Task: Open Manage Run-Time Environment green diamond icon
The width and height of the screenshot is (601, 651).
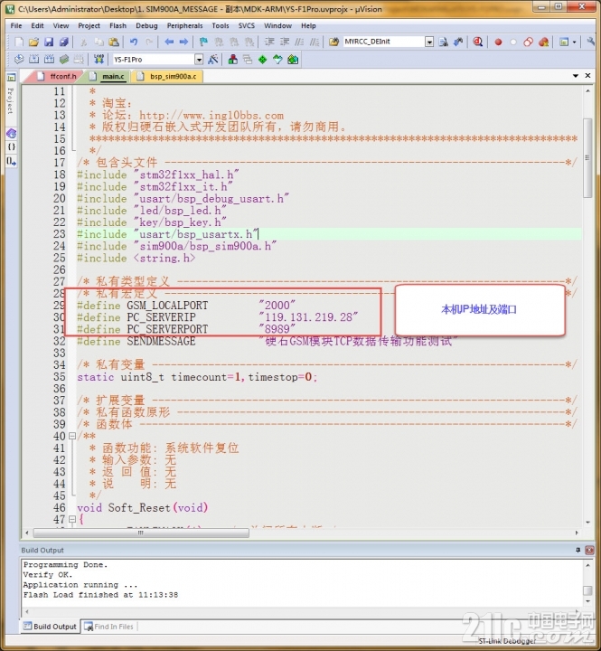Action: click(263, 60)
